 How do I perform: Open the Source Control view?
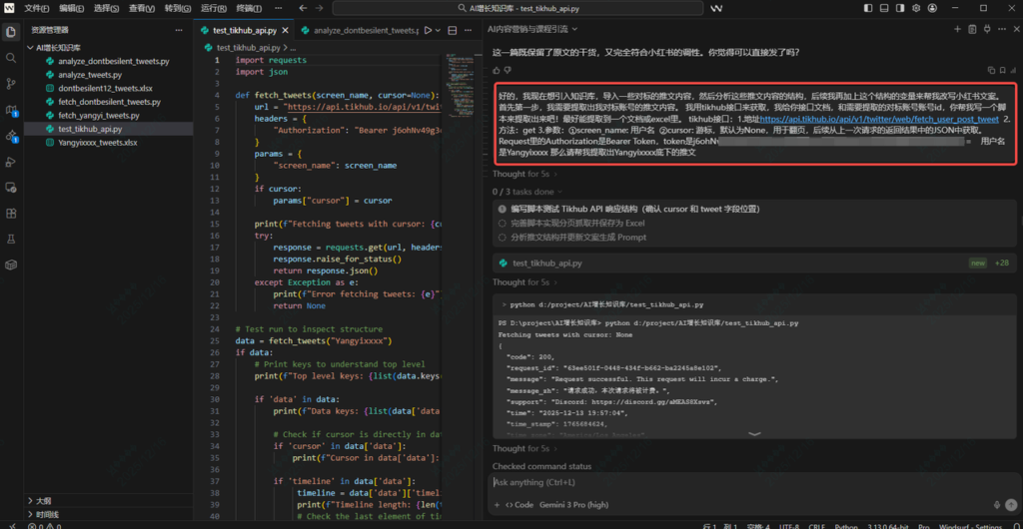11,84
